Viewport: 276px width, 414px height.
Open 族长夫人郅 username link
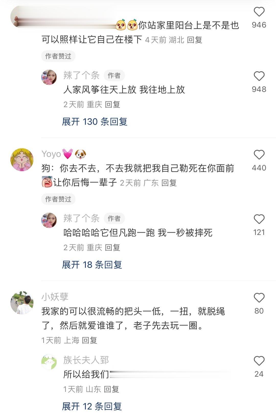coord(86,360)
